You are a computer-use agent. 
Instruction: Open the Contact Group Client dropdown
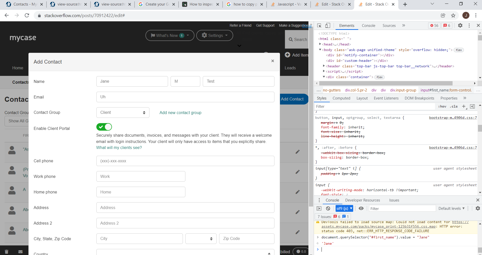123,113
